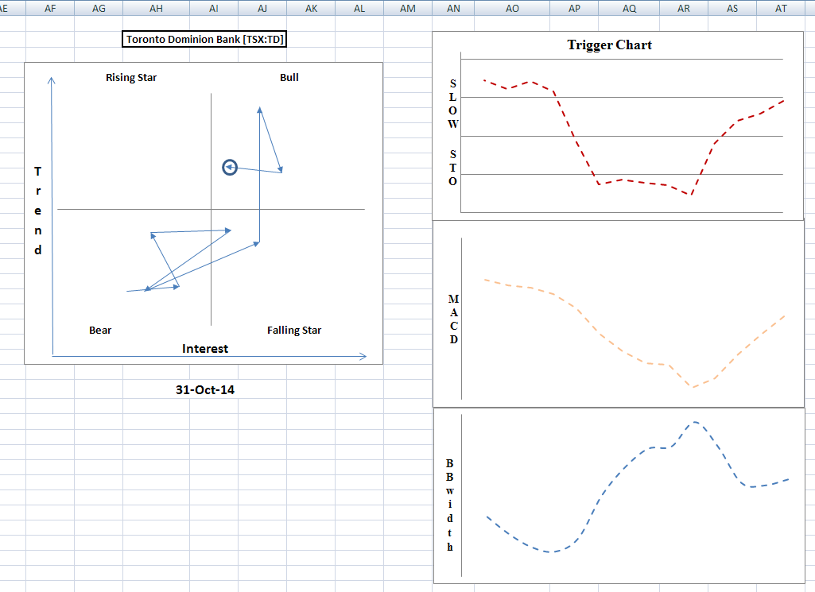Select the SLOW STO vertical axis label
Image resolution: width=815 pixels, height=592 pixels.
pos(452,133)
